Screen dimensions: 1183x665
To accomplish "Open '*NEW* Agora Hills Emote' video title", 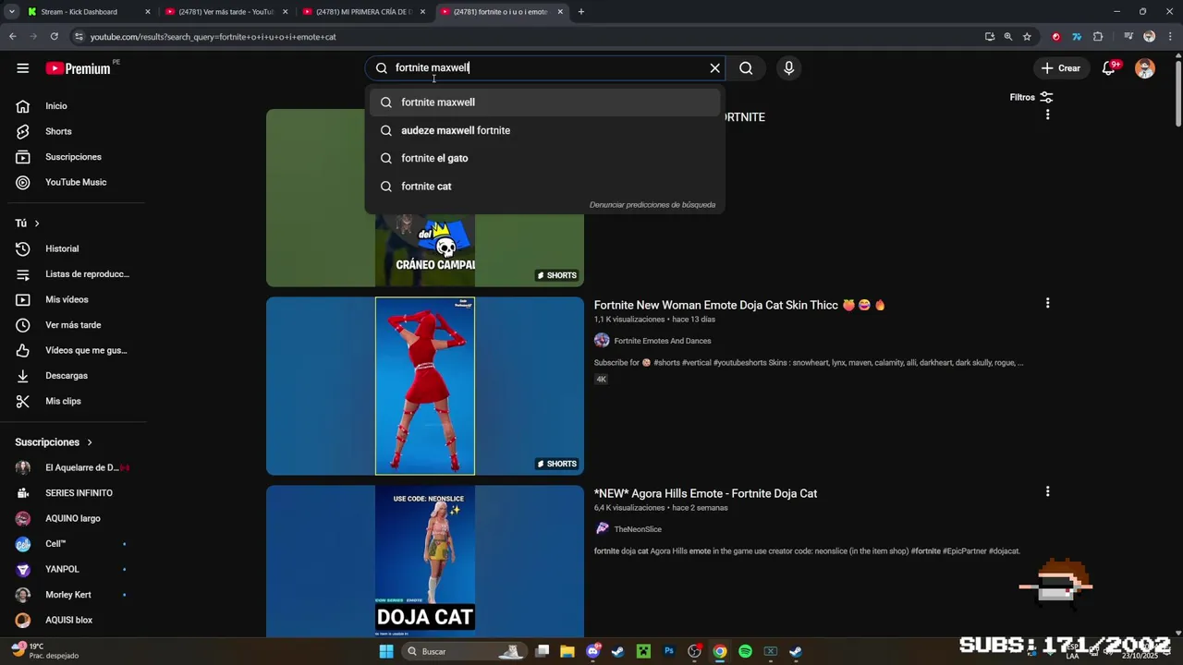I will pyautogui.click(x=705, y=493).
